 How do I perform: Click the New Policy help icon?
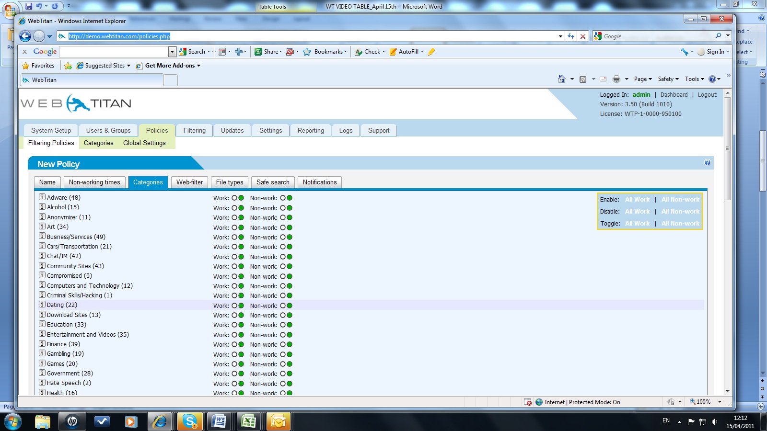(x=707, y=163)
